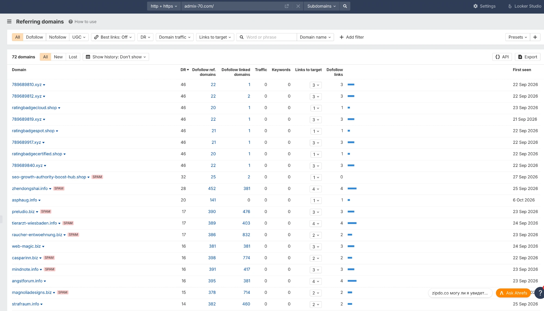The image size is (544, 311).
Task: Open 789689819.xyz domain link
Action: [27, 119]
